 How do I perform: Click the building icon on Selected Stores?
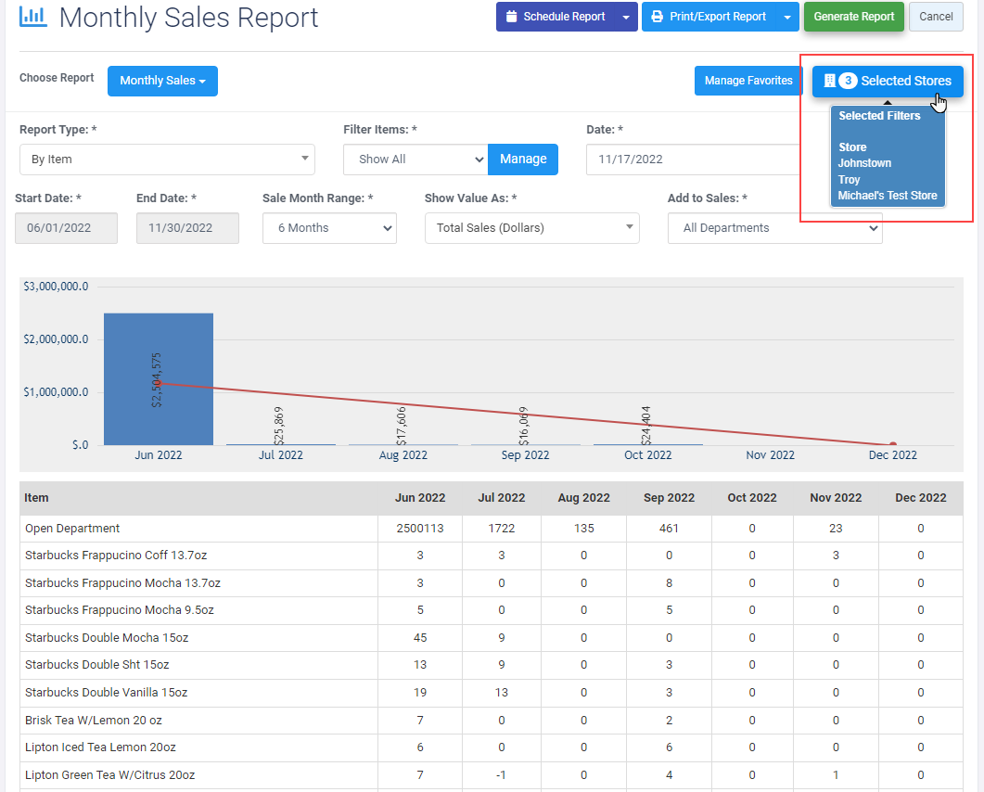click(x=829, y=81)
